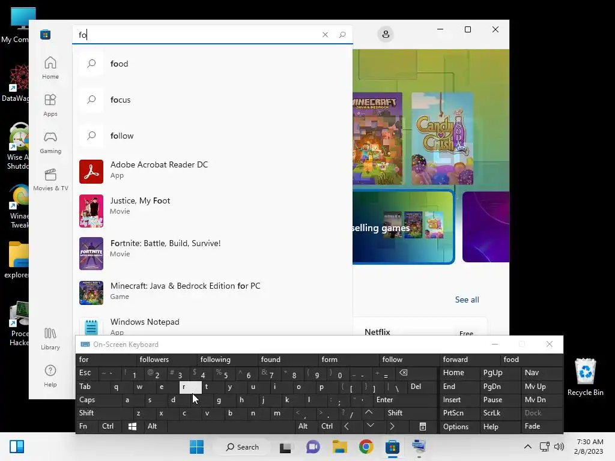Click the left arrow key on keyboard
This screenshot has width=615, height=461.
pyautogui.click(x=347, y=427)
